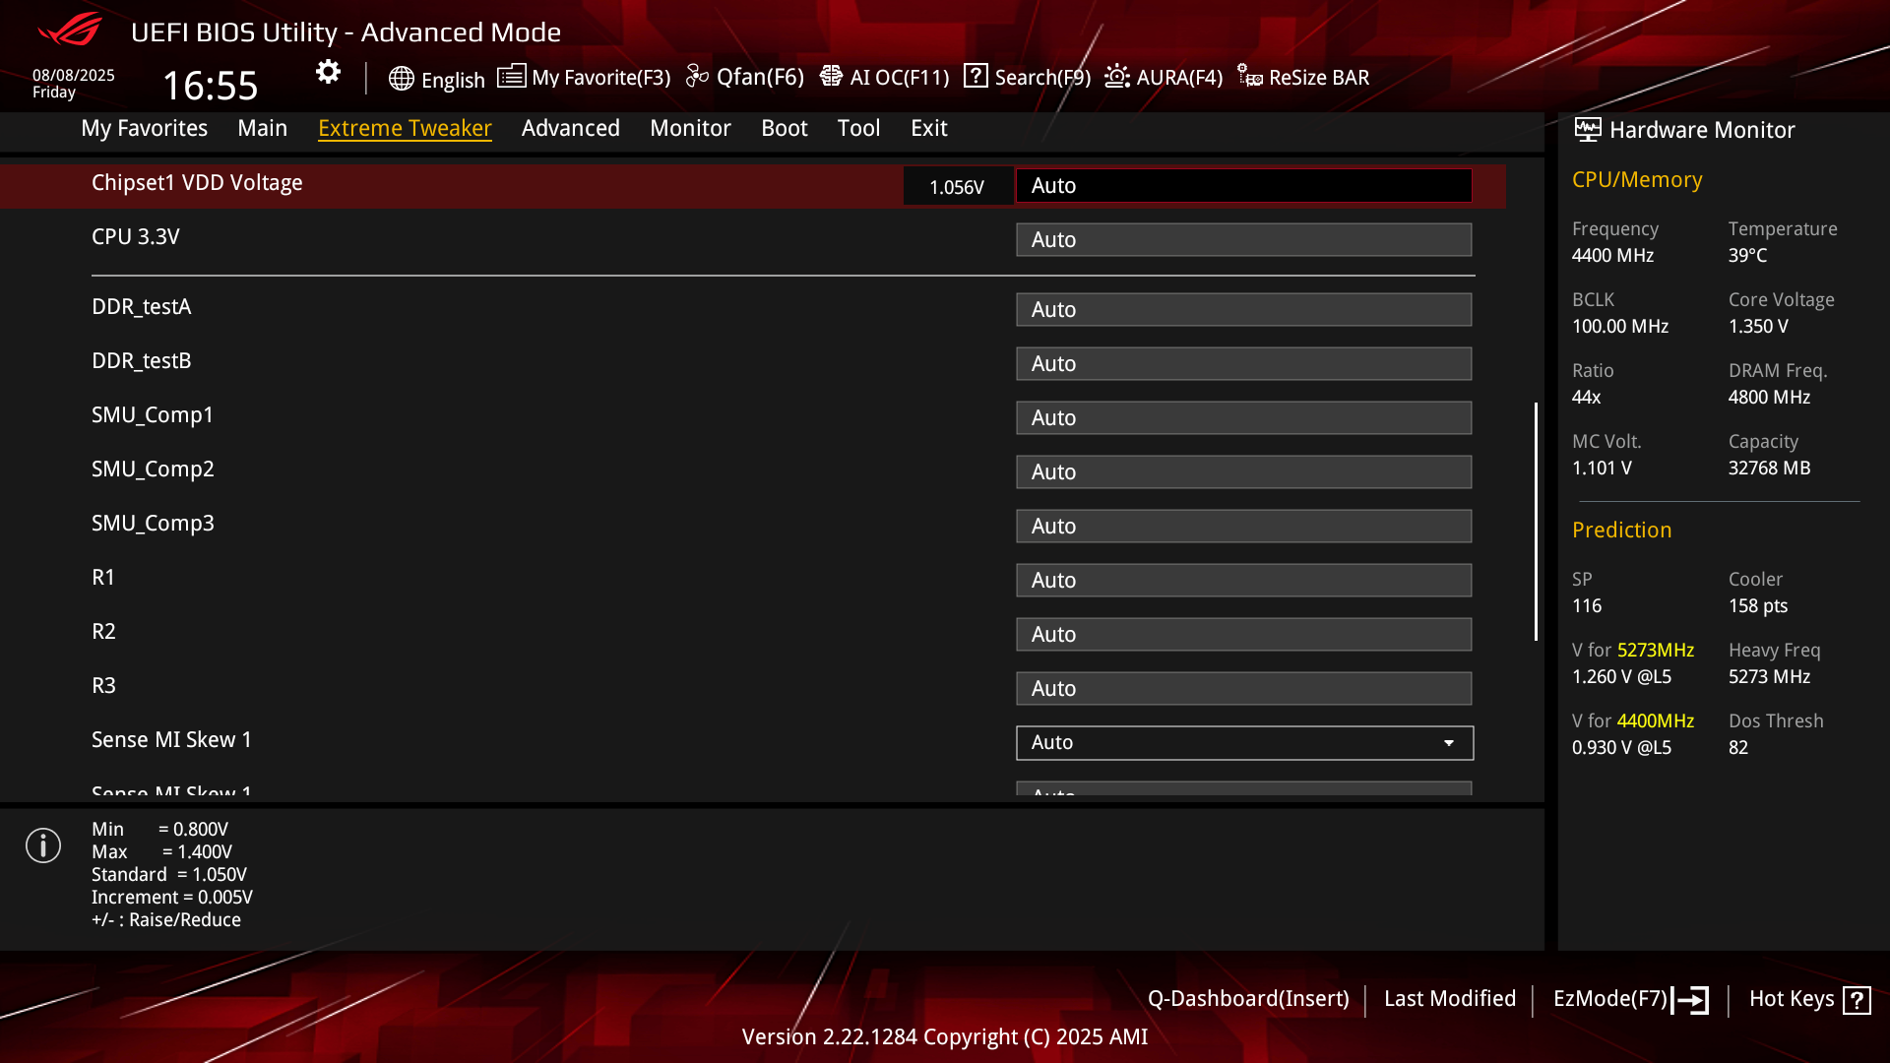This screenshot has height=1063, width=1890.
Task: Click the AI OC brain icon
Action: [831, 76]
